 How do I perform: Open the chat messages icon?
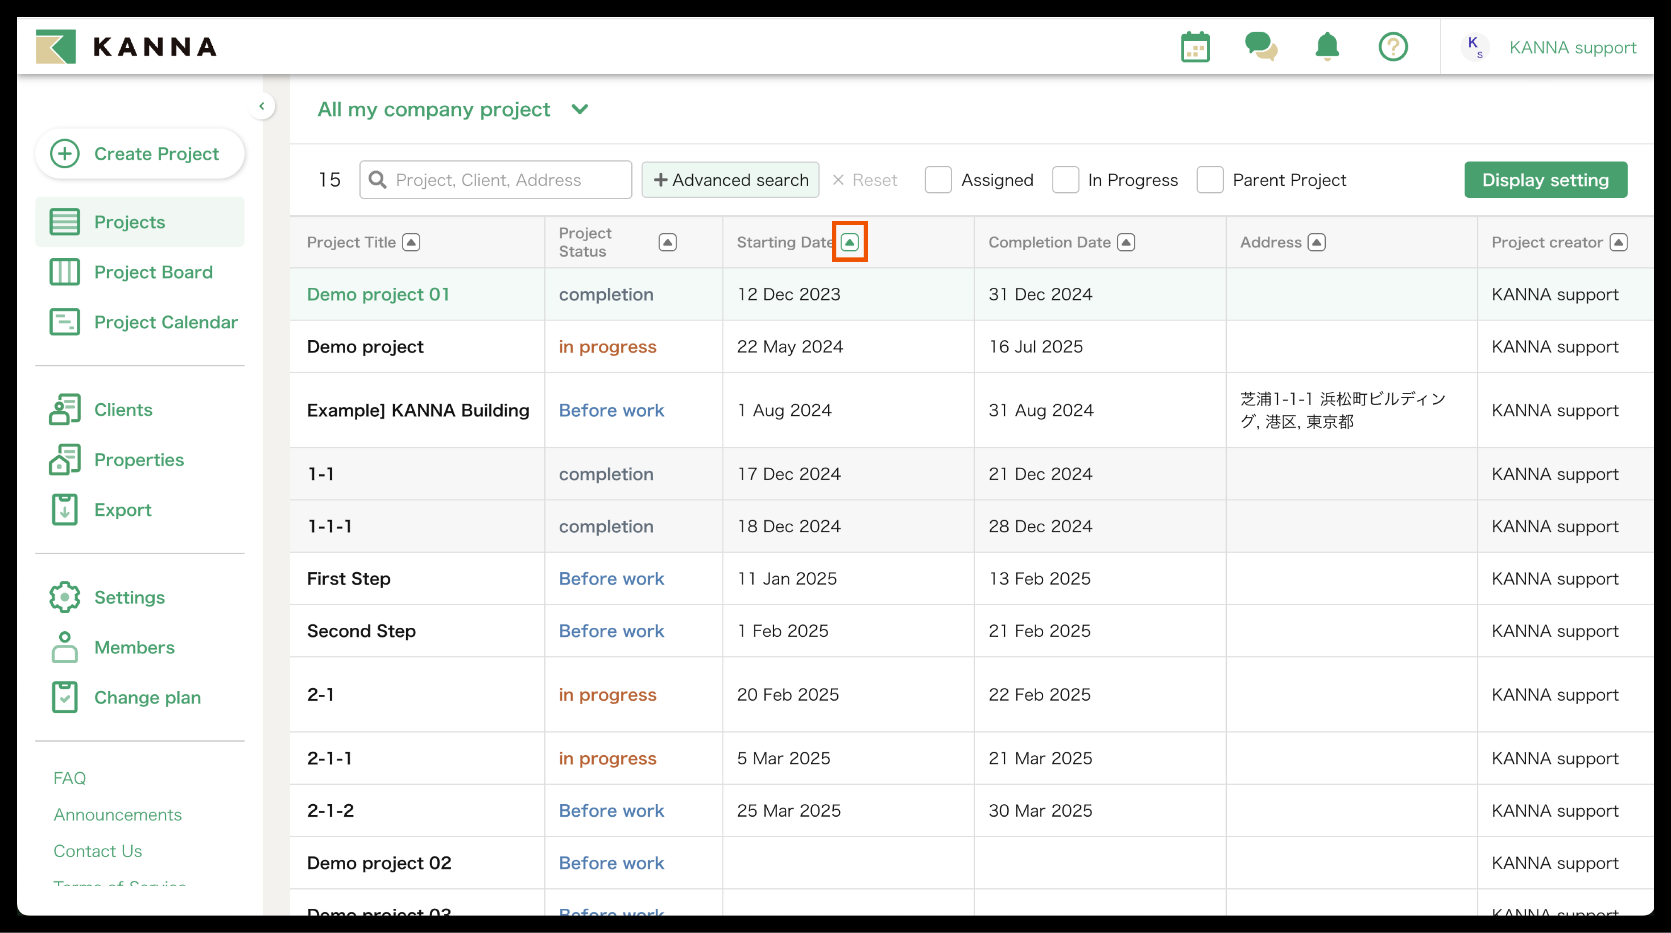coord(1260,47)
